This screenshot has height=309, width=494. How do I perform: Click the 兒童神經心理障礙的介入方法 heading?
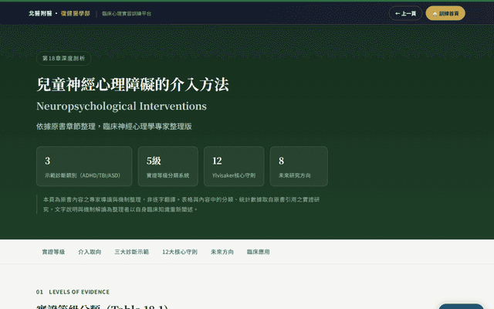pyautogui.click(x=133, y=84)
